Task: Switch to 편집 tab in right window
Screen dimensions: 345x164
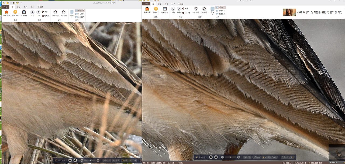Action: [x=159, y=4]
